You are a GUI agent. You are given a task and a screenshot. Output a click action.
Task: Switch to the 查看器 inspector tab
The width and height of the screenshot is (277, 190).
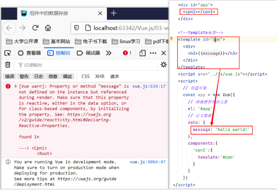point(29,53)
